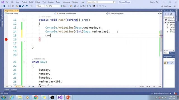Screen dimensions: 179x100
Task: Click the Sign in account icon
Action: coord(157,2)
